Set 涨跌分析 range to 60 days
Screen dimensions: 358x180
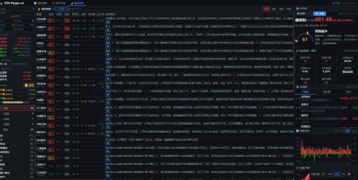(x=347, y=131)
